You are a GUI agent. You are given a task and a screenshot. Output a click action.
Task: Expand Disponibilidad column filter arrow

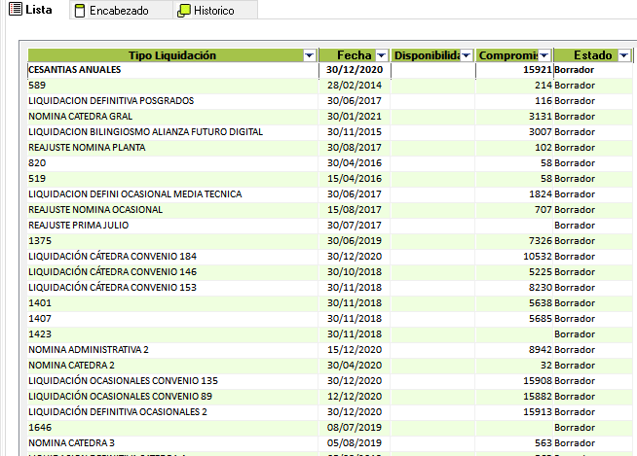(466, 55)
